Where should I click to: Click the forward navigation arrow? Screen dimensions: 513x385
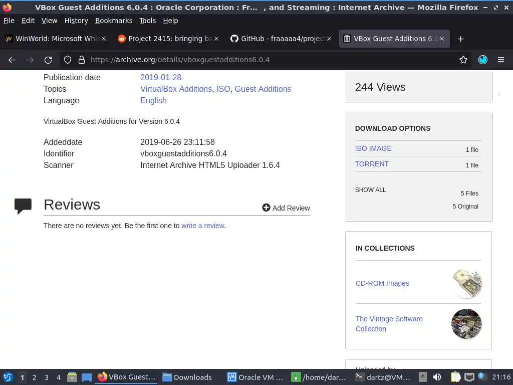tap(30, 60)
